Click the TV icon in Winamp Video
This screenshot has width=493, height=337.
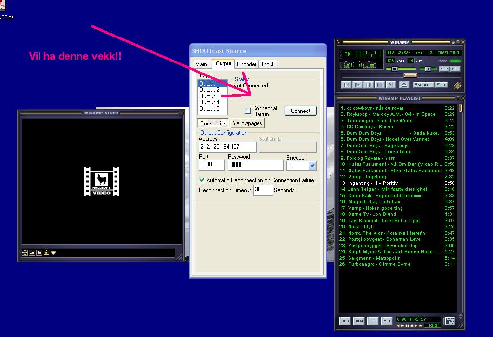(47, 252)
